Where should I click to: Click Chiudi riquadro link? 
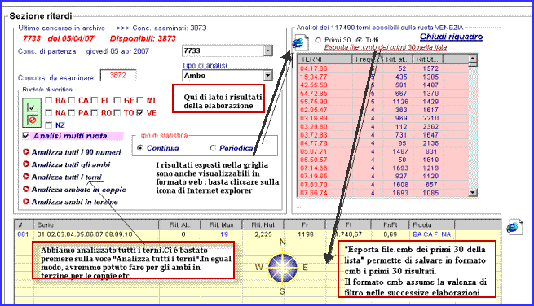coord(451,37)
